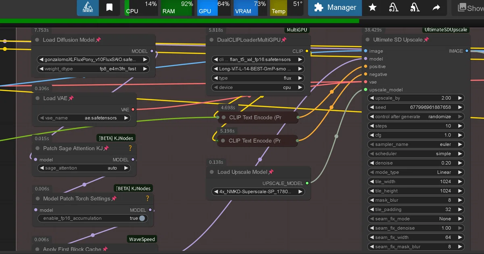This screenshot has height=254, width=484.
Task: Collapse the Load Diffusion Model node via its dot
Action: [x=37, y=40]
